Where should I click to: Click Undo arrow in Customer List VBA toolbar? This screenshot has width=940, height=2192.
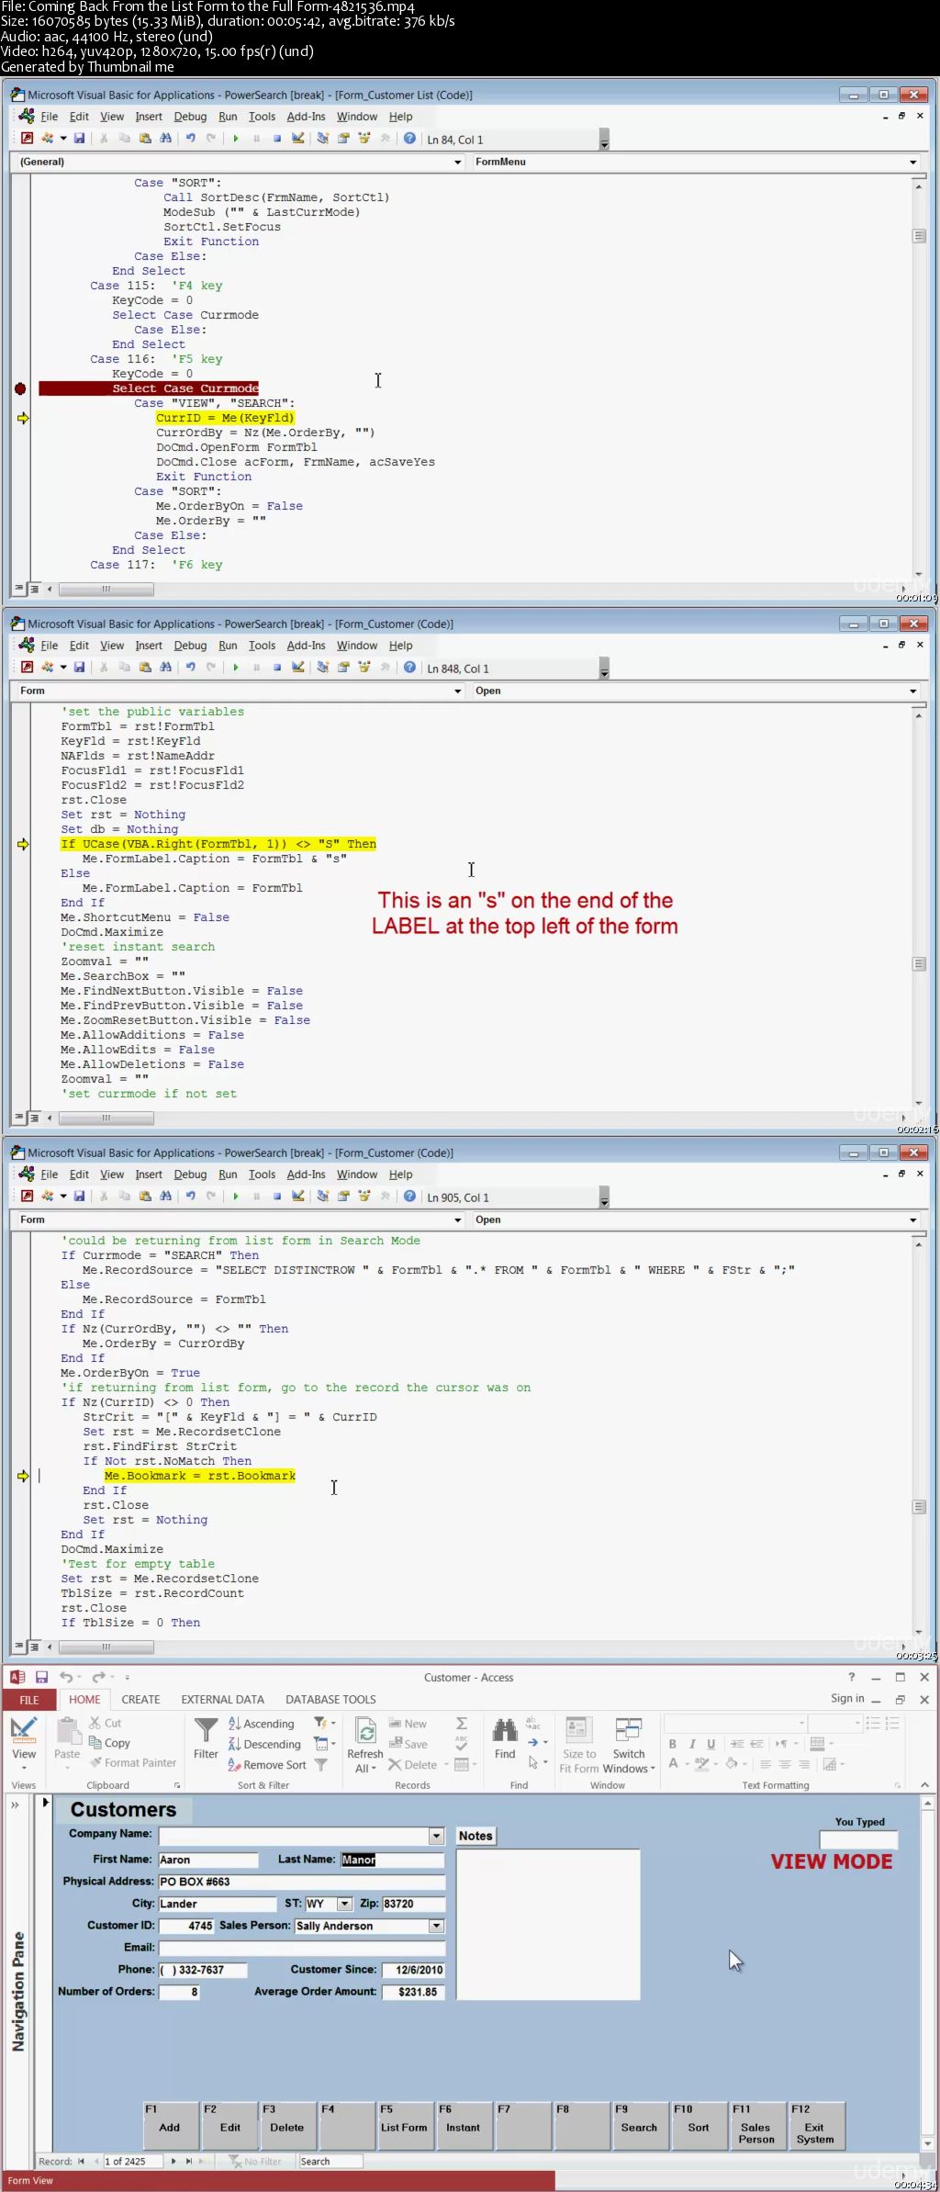coord(190,139)
